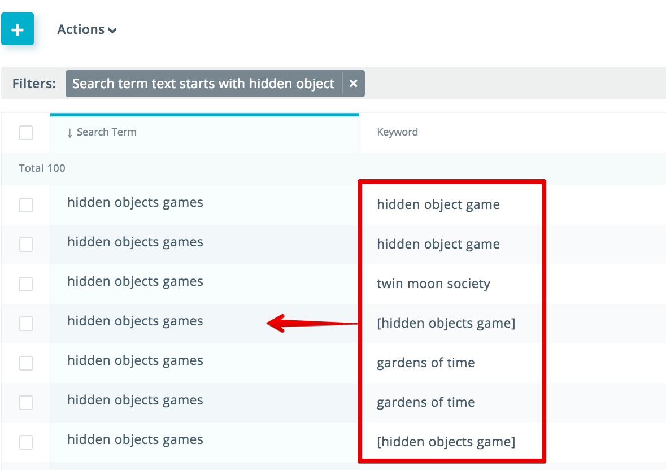Click the first 'hidden object game' keyword
Viewport: 666px width, 470px height.
click(438, 204)
